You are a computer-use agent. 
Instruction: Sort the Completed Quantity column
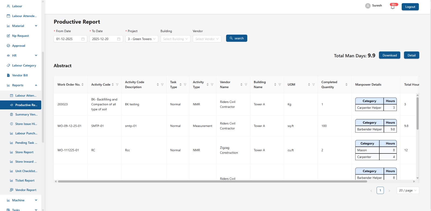click(346, 84)
